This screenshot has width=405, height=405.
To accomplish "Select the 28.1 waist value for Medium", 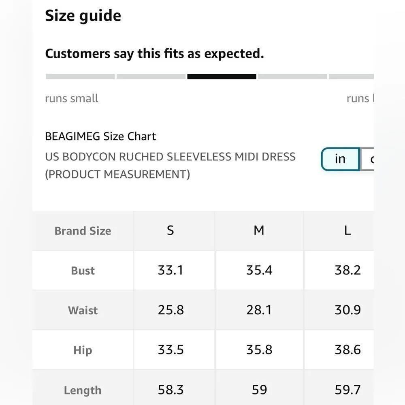I will click(x=259, y=310).
